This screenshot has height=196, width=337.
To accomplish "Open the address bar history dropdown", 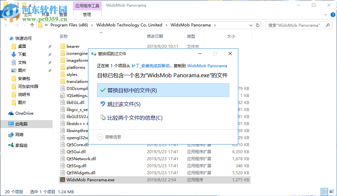I will coord(250,25).
